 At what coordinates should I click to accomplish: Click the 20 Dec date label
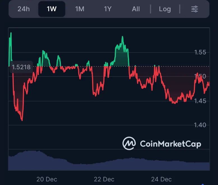tap(47, 179)
